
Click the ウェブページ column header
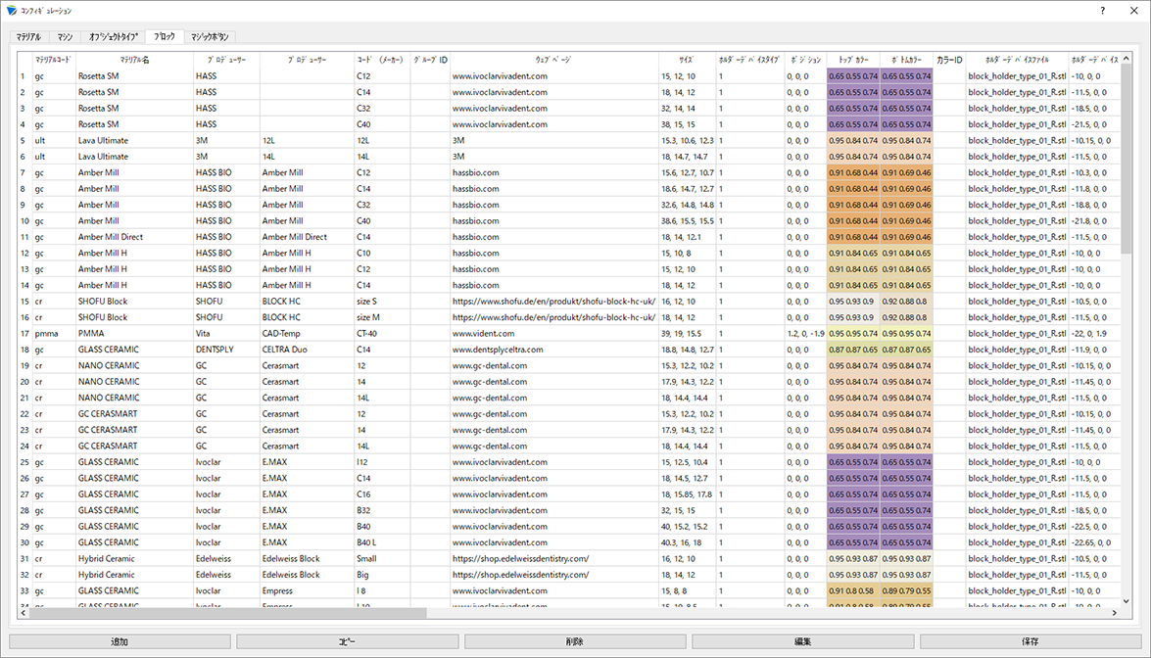tap(554, 60)
